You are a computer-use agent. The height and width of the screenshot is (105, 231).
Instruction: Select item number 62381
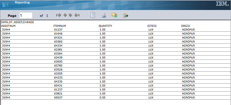tap(58, 49)
